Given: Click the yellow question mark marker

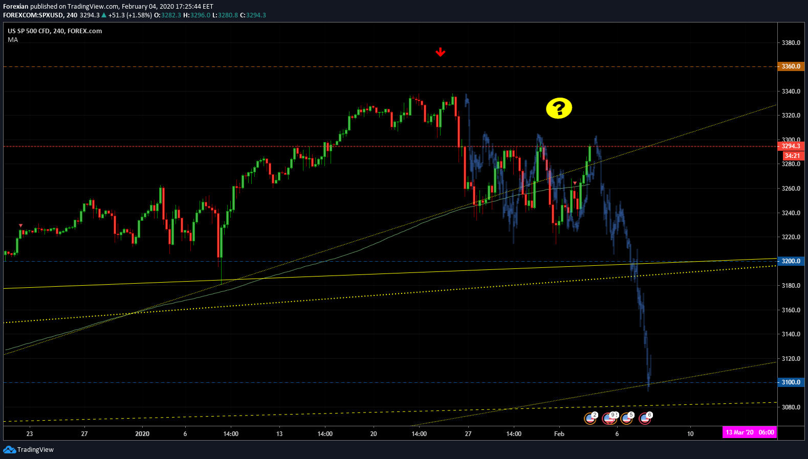Looking at the screenshot, I should click(559, 108).
